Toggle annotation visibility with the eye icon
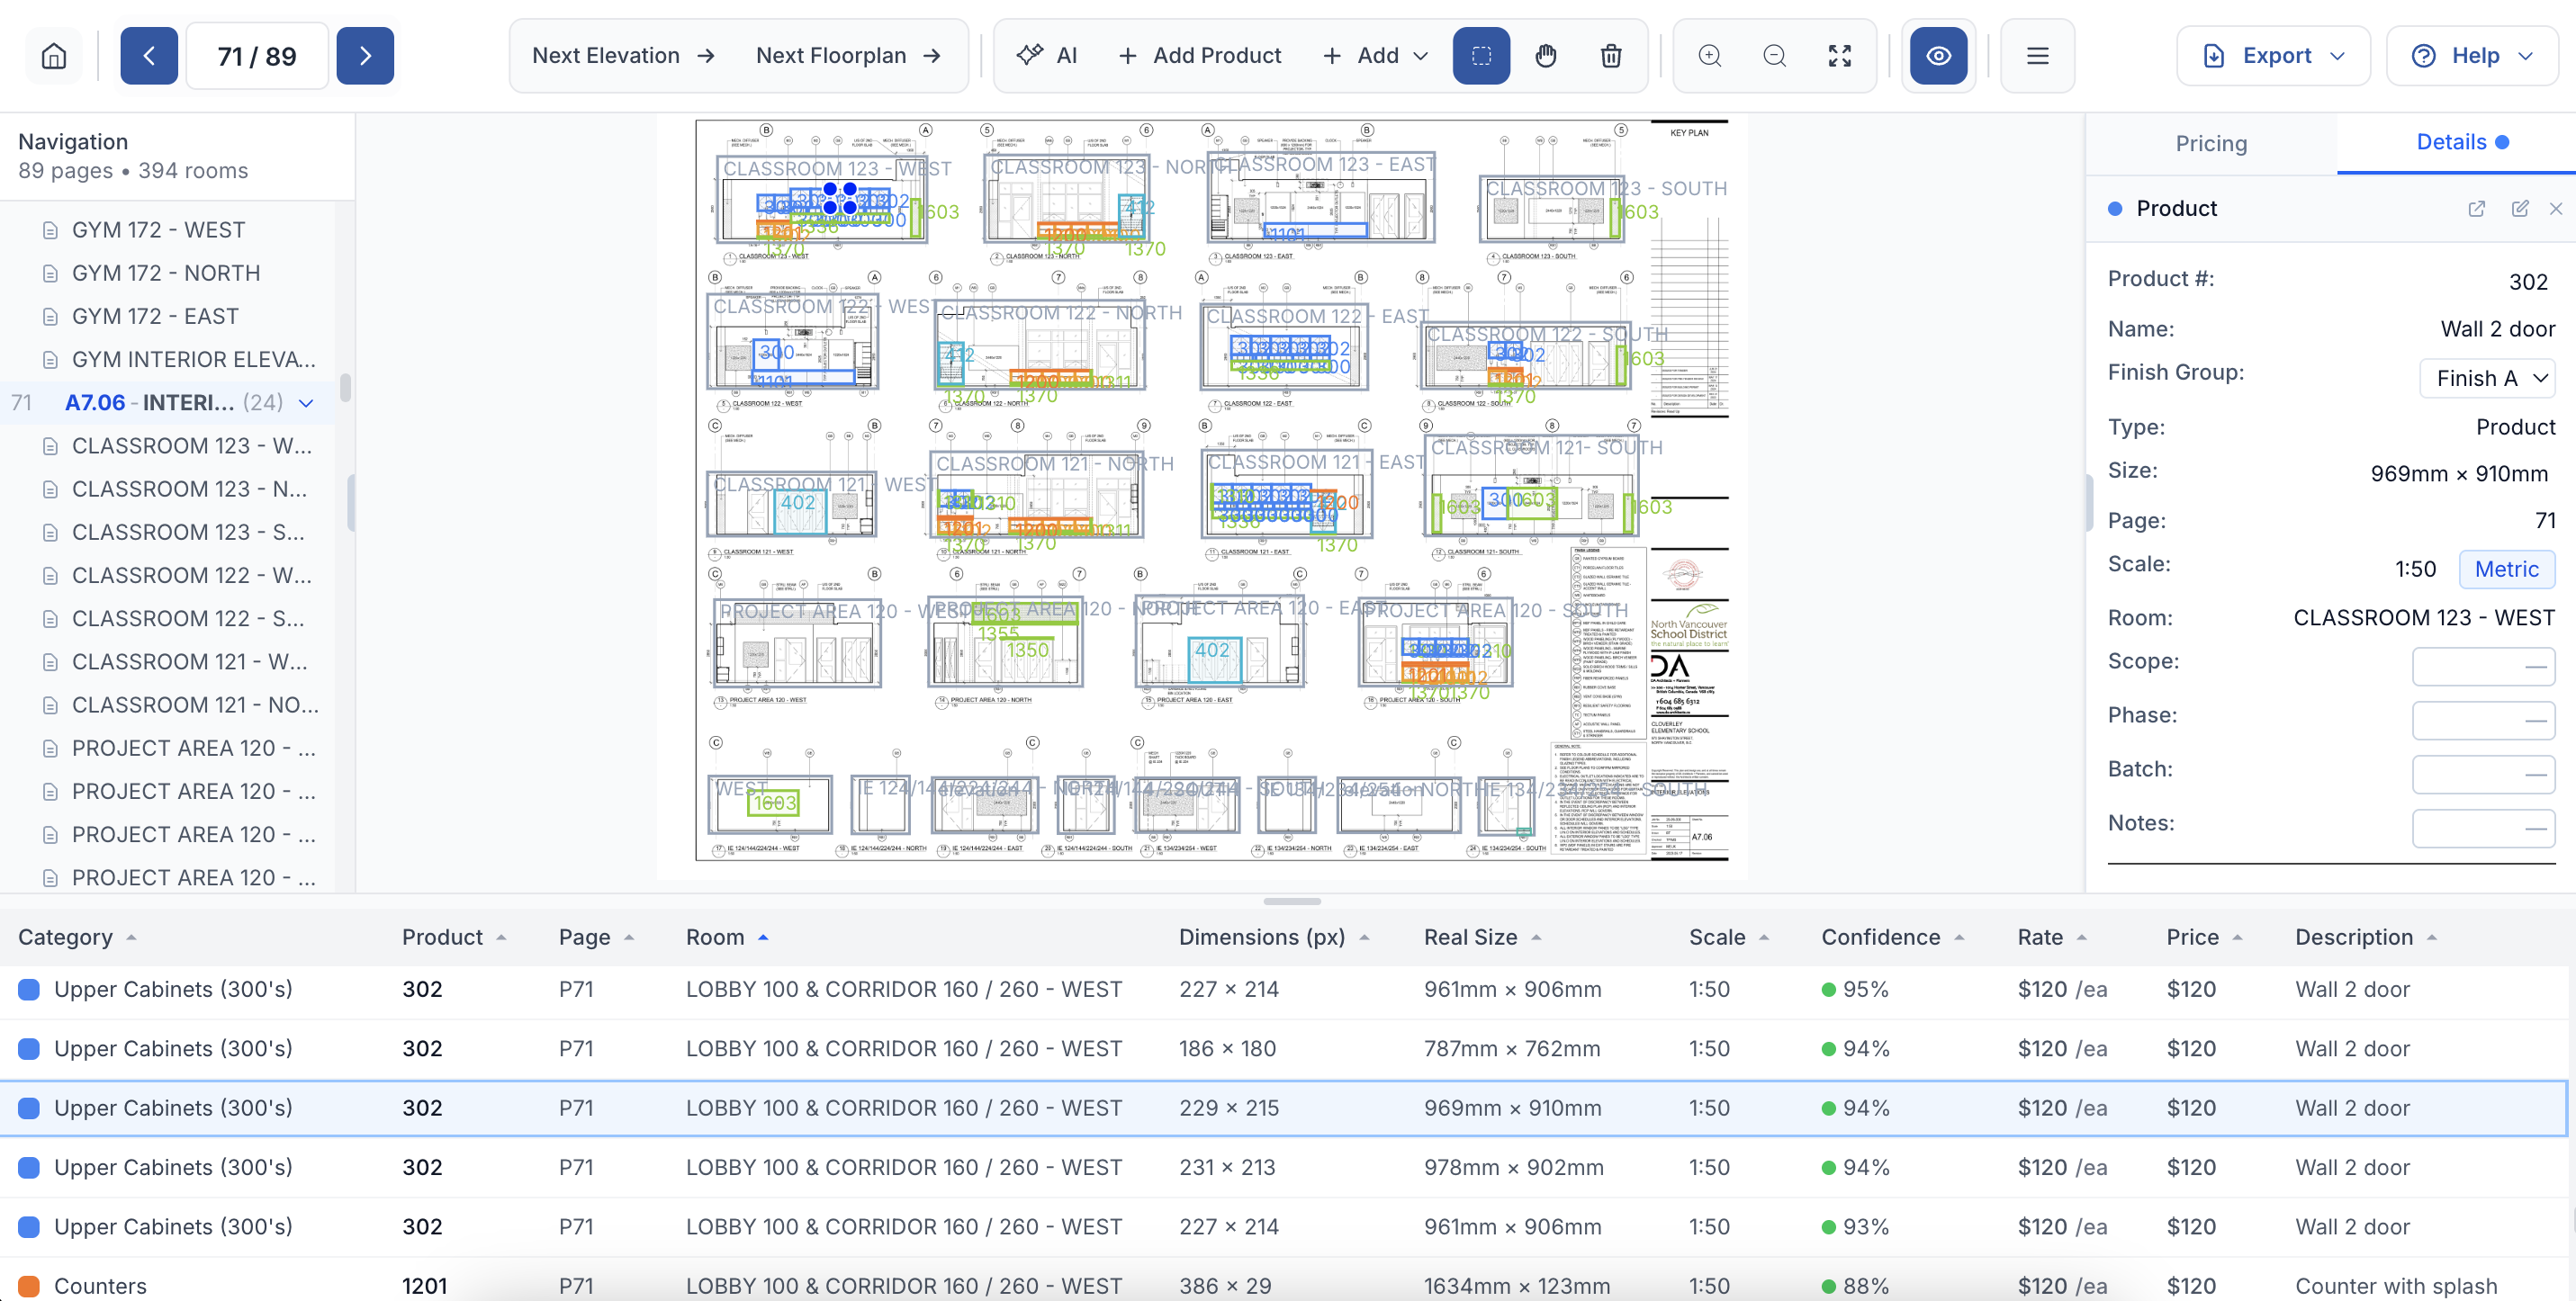This screenshot has height=1301, width=2576. click(x=1937, y=55)
